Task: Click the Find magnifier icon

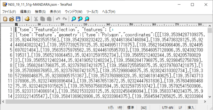Action: click(74, 19)
